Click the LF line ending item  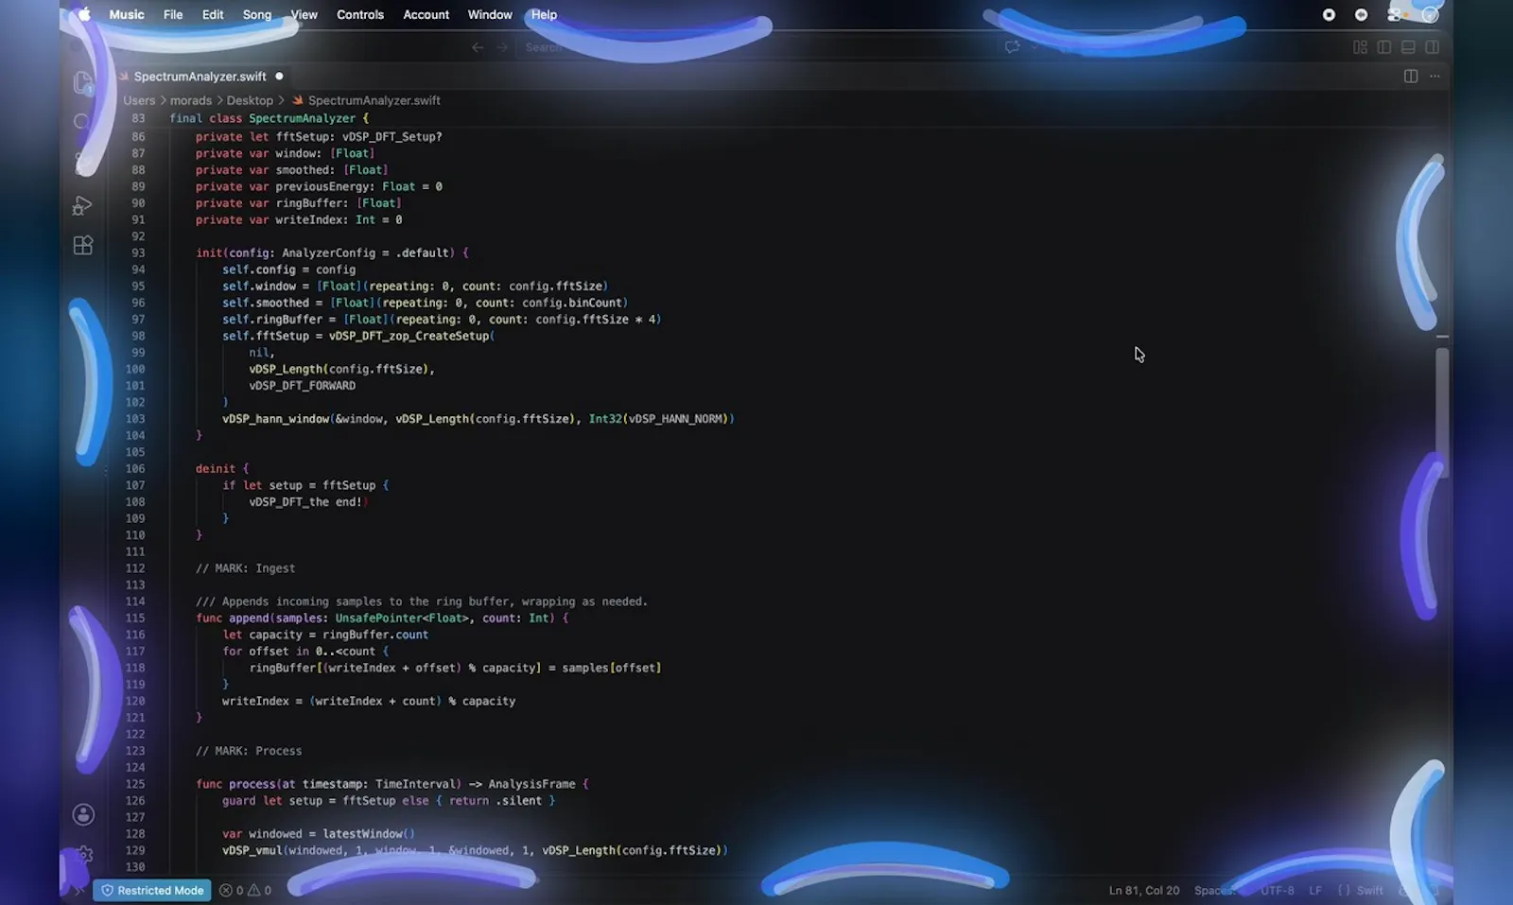coord(1315,890)
